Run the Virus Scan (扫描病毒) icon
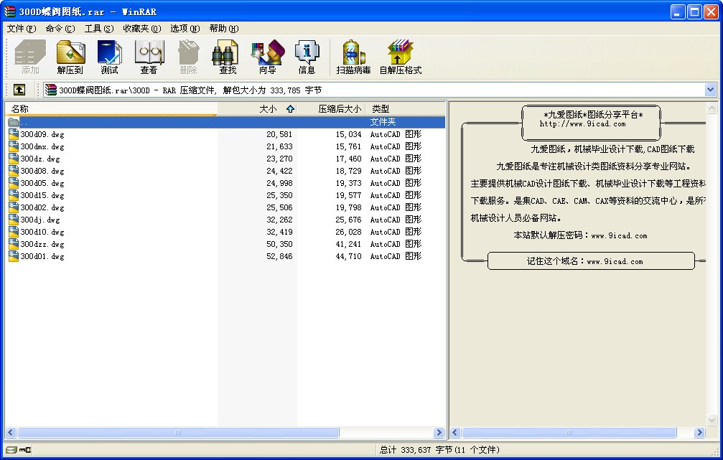The height and width of the screenshot is (460, 723). click(x=353, y=57)
